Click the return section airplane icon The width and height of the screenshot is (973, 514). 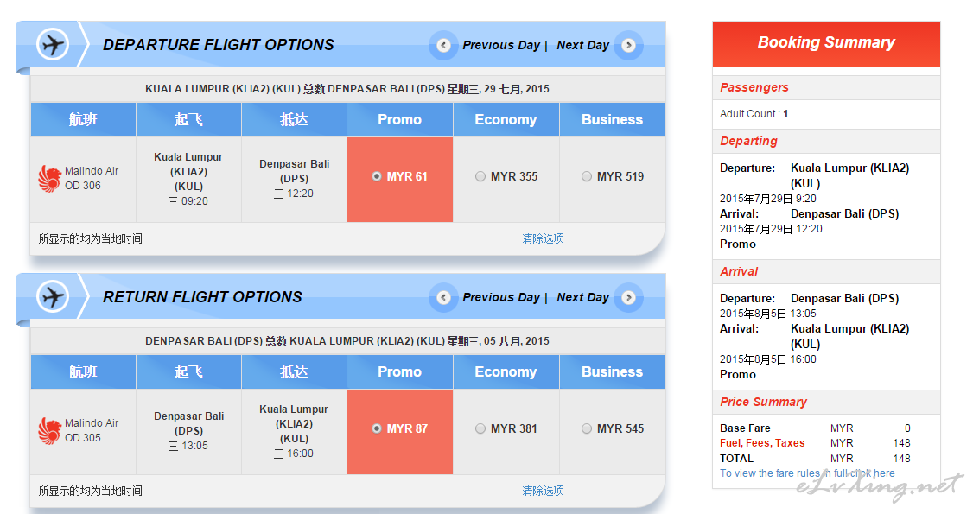[53, 297]
